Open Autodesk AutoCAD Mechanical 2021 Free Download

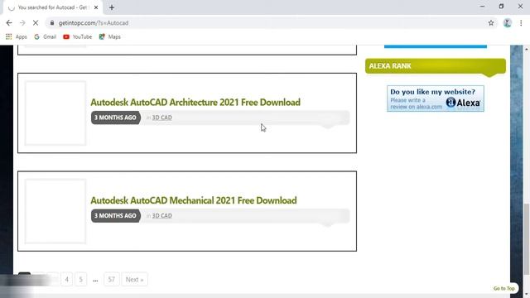click(x=194, y=200)
